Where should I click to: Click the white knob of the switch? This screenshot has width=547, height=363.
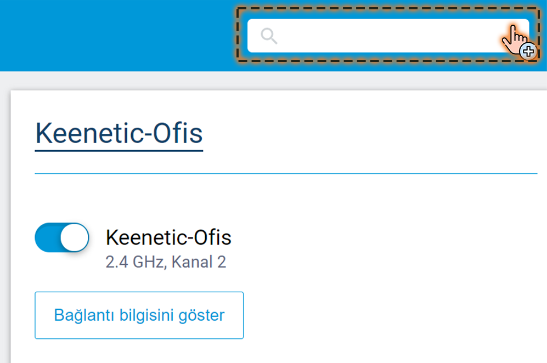tap(74, 237)
